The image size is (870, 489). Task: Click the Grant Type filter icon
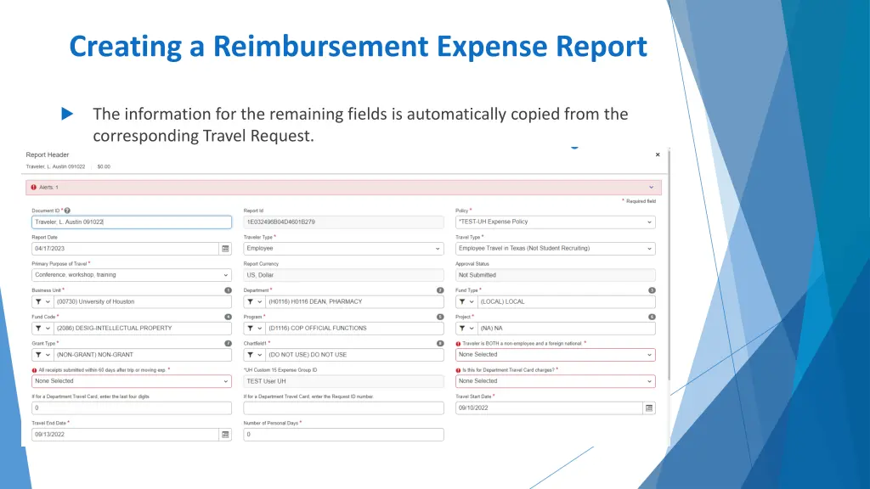tap(38, 355)
